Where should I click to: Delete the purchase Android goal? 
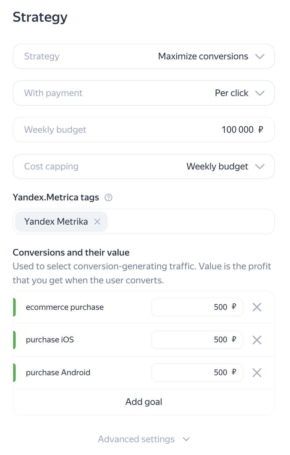(x=257, y=373)
